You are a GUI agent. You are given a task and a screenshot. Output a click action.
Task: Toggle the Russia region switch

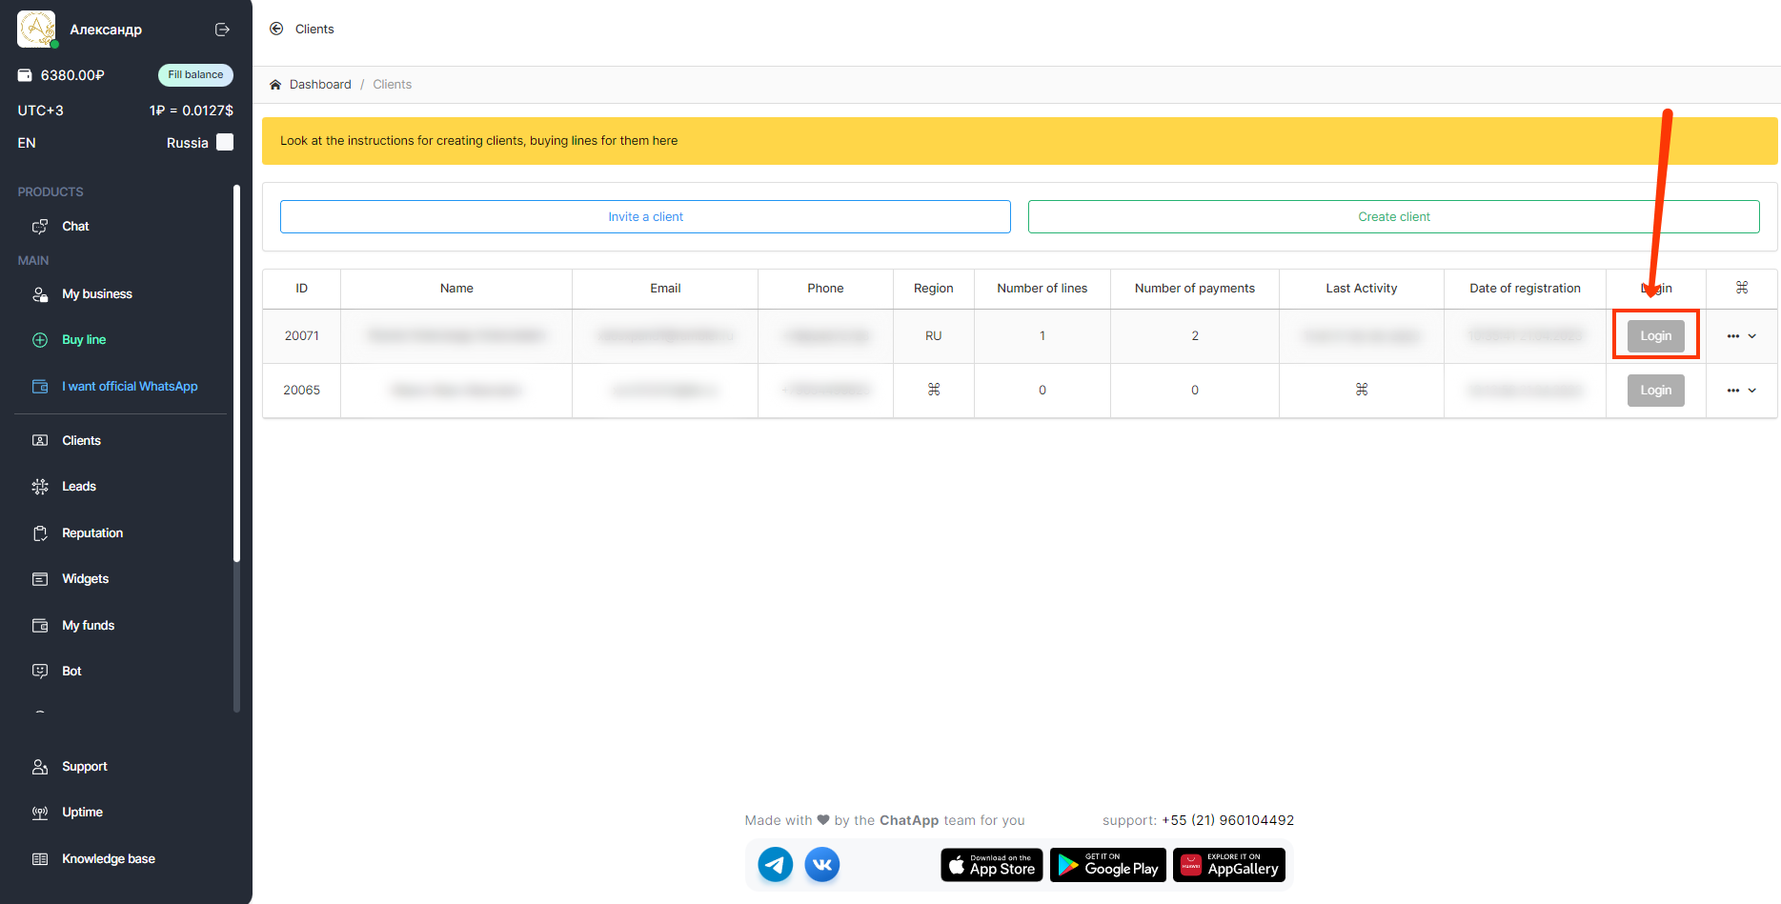[225, 142]
